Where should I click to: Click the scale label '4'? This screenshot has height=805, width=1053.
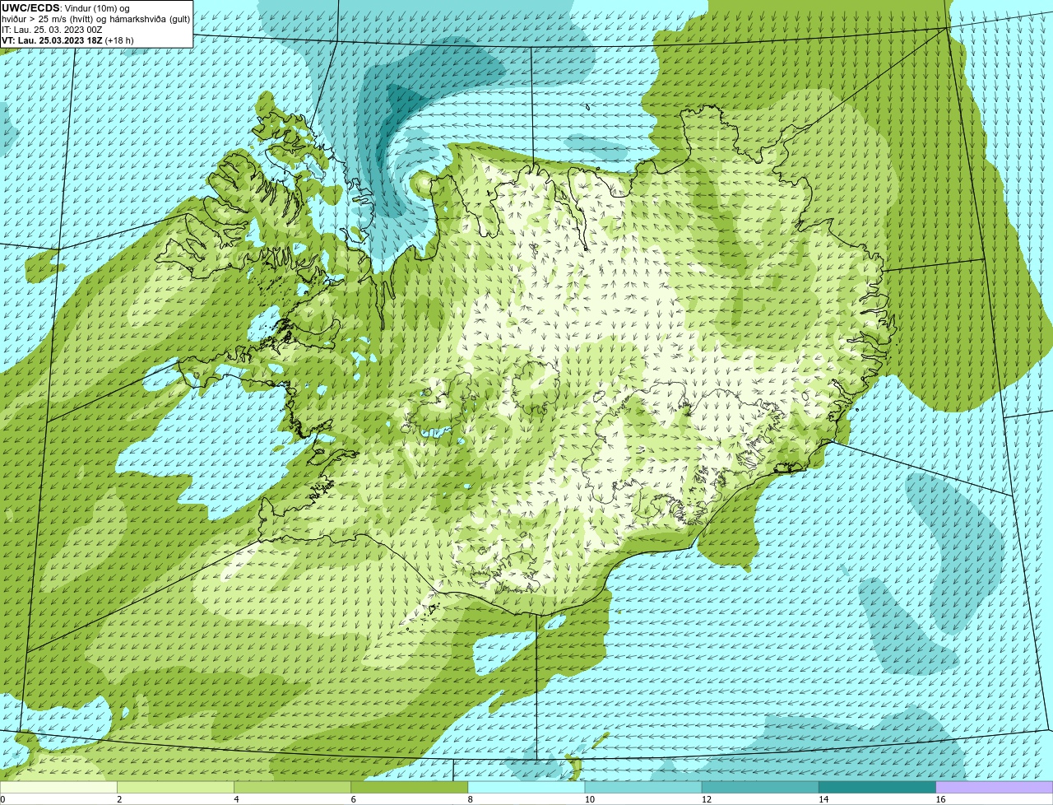tap(236, 799)
